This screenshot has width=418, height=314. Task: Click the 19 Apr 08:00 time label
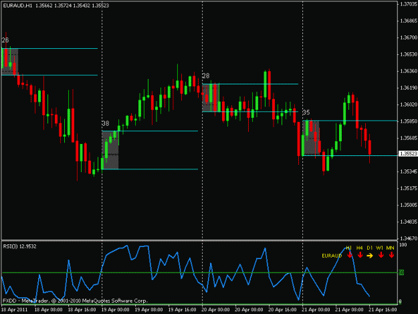(x=148, y=310)
